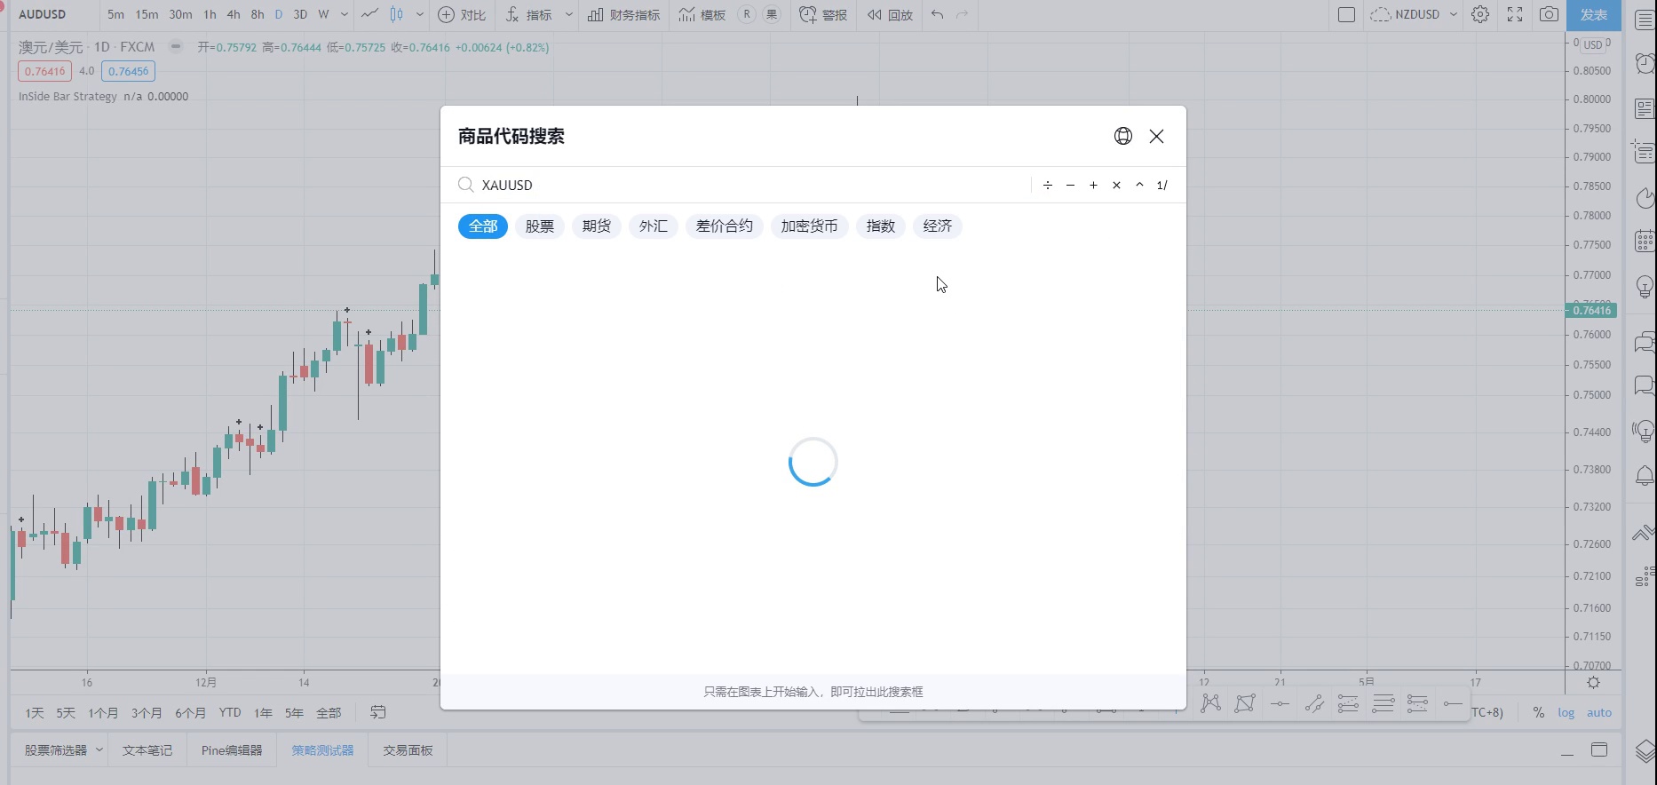Open the exchange filter globe icon in search dialog
The image size is (1657, 785).
point(1123,136)
